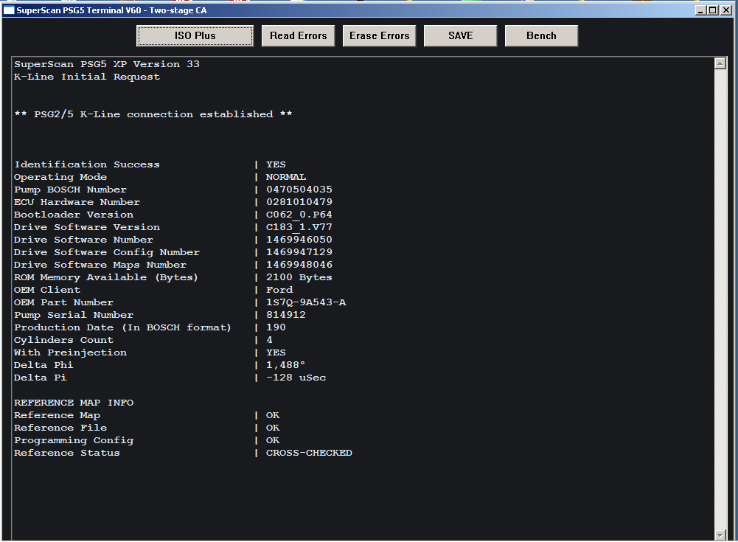The width and height of the screenshot is (738, 542).
Task: Click the SuperScan PSG5 XP Version 33 line
Action: coord(107,64)
